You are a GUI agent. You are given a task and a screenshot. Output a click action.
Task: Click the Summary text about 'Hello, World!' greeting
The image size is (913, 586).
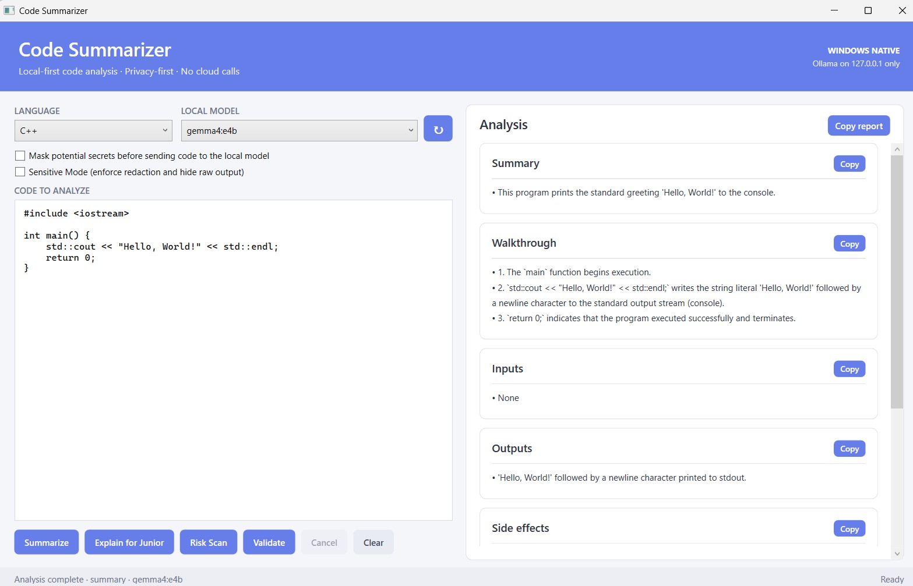634,193
